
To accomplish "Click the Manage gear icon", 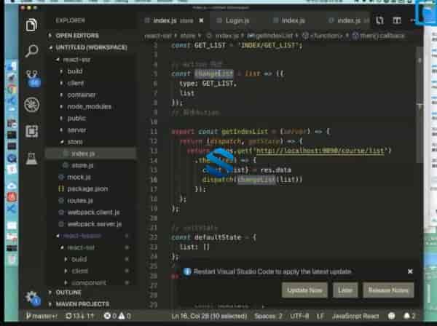I will click(31, 298).
